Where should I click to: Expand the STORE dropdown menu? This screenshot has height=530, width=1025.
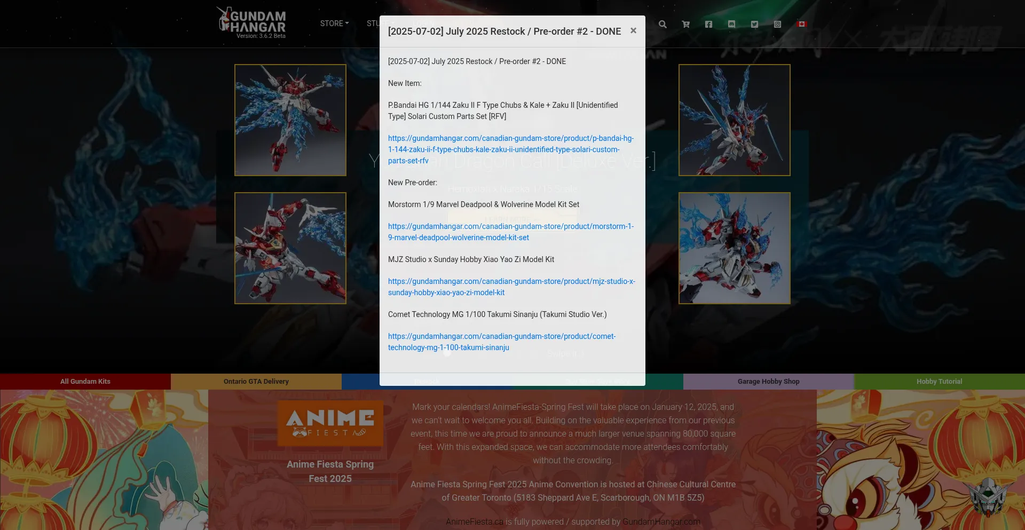point(334,23)
